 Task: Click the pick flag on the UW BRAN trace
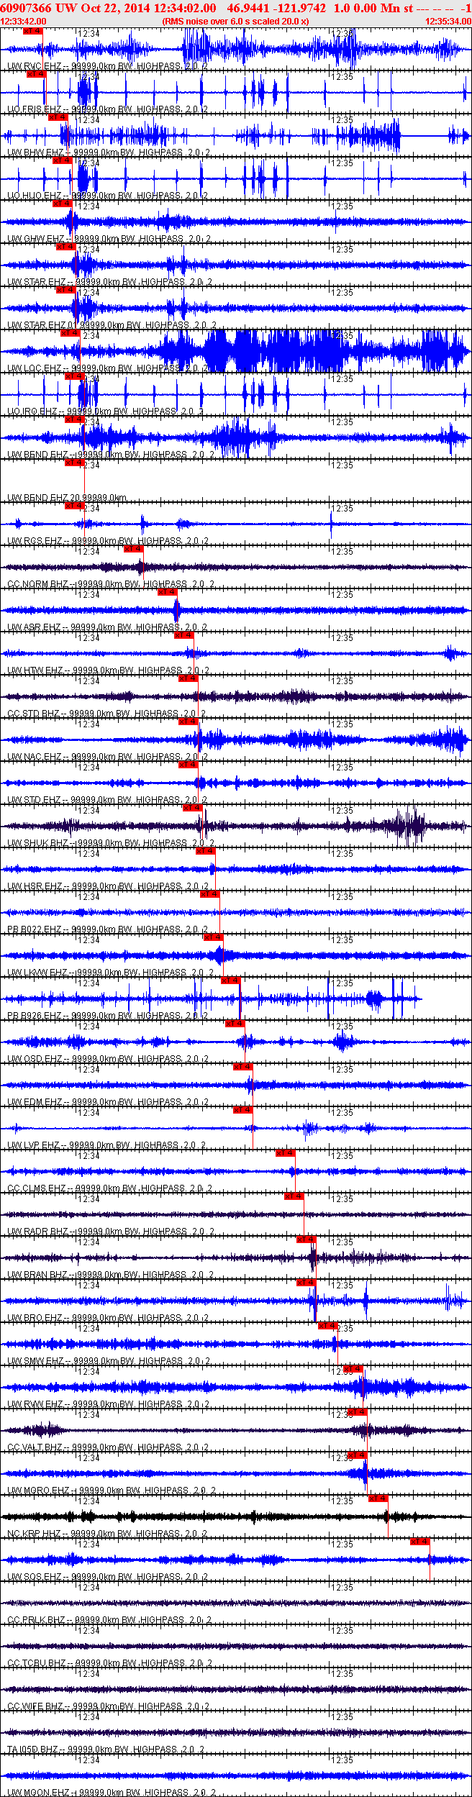tap(307, 1239)
